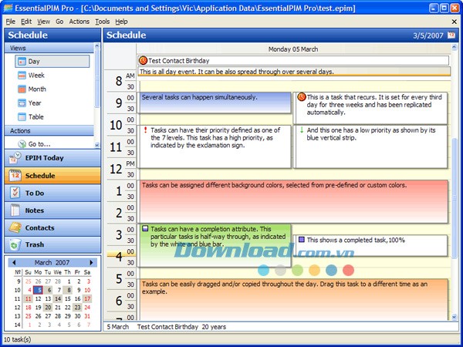
Task: Select the Day view icon
Action: point(21,61)
